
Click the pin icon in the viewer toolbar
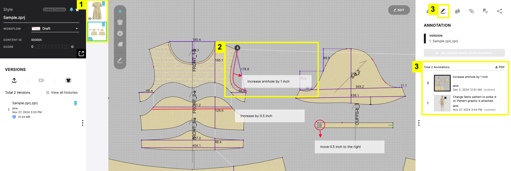coord(120,12)
